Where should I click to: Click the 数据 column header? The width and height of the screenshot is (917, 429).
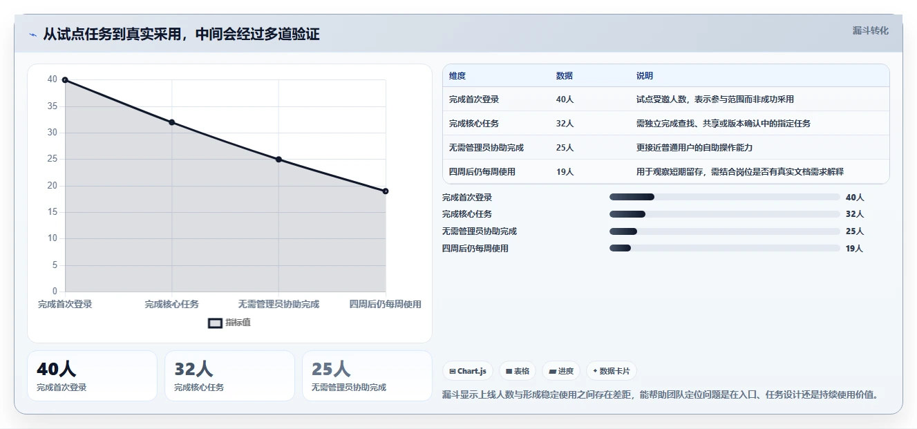pyautogui.click(x=565, y=76)
